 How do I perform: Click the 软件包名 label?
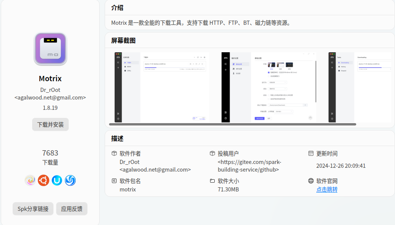click(x=130, y=181)
